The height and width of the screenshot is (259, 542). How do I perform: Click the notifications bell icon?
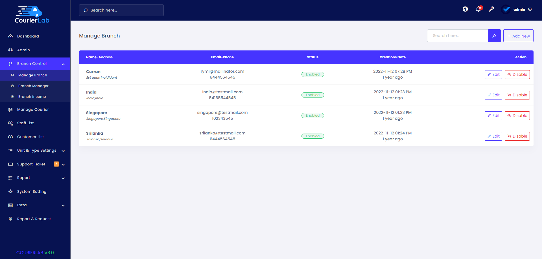pos(478,9)
